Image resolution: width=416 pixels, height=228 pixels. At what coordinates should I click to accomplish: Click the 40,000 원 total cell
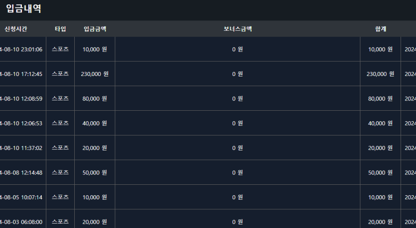(381, 123)
